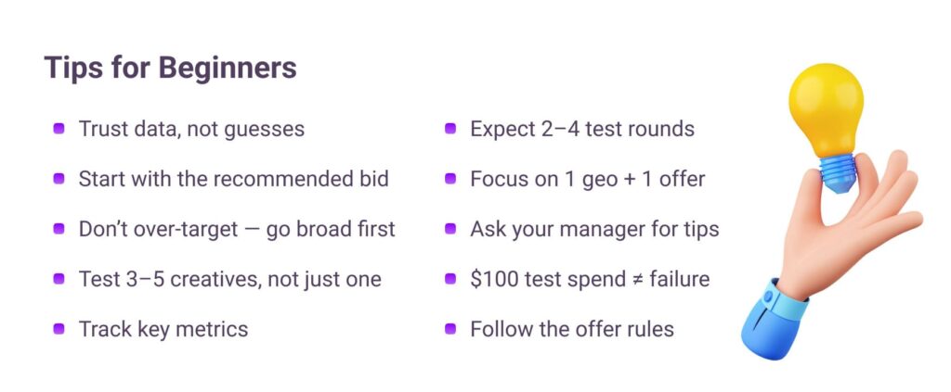951x392 pixels.
Task: Click purple bullet beside Track key metrics
Action: tap(59, 328)
